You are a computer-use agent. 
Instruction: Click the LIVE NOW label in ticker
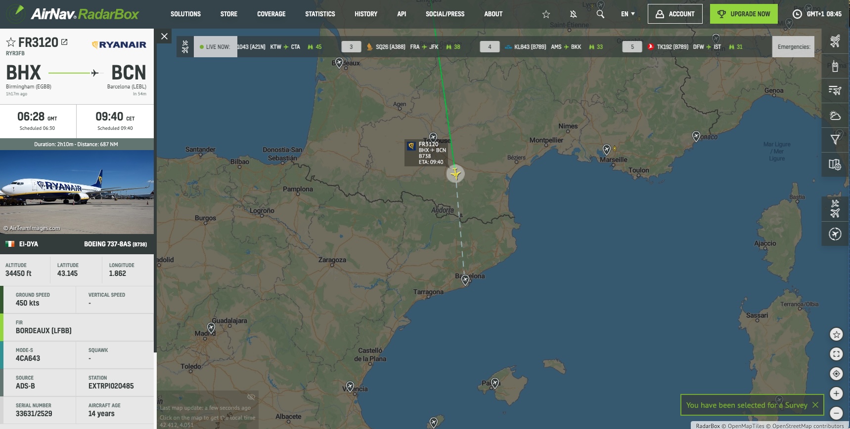click(x=215, y=47)
